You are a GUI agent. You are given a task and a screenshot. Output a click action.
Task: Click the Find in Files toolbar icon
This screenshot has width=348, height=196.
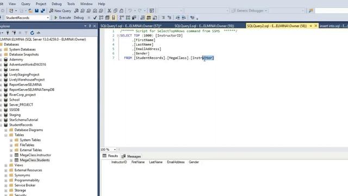[311, 11]
